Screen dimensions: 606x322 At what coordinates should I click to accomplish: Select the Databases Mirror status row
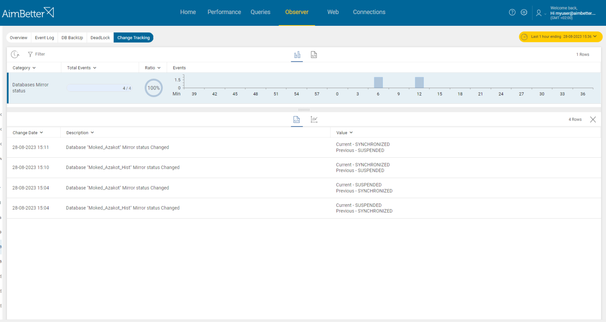tap(304, 88)
